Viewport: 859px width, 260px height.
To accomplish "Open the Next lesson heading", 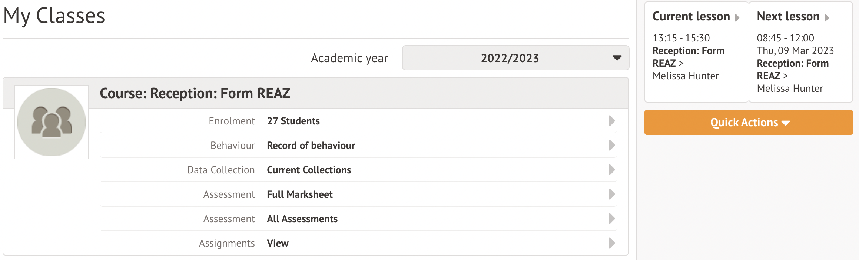I will [788, 16].
